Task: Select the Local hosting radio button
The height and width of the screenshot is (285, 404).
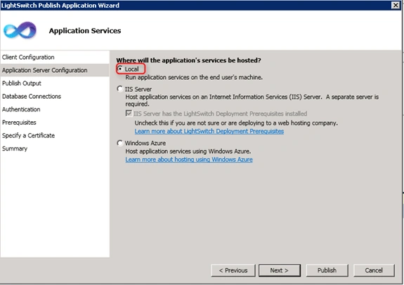Action: pos(120,69)
